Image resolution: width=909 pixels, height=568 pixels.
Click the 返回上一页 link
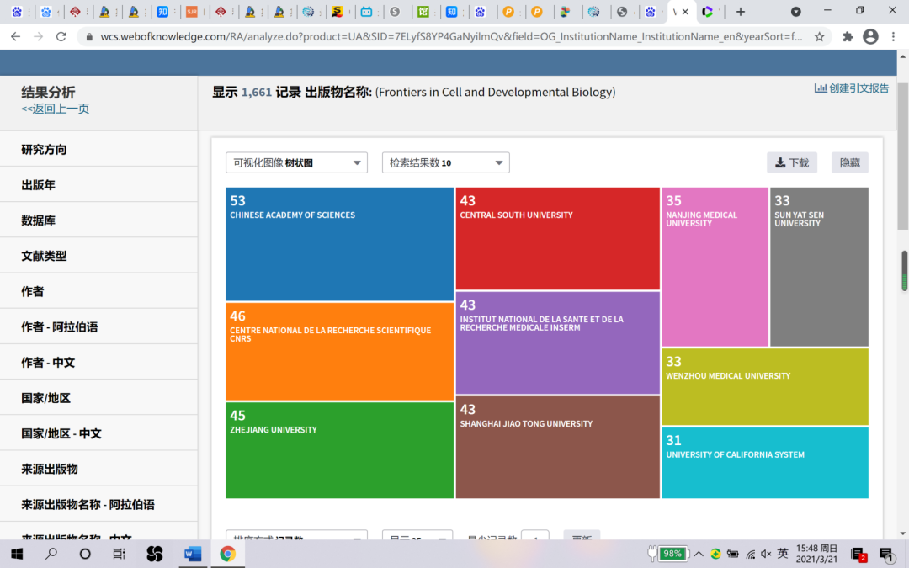coord(54,109)
